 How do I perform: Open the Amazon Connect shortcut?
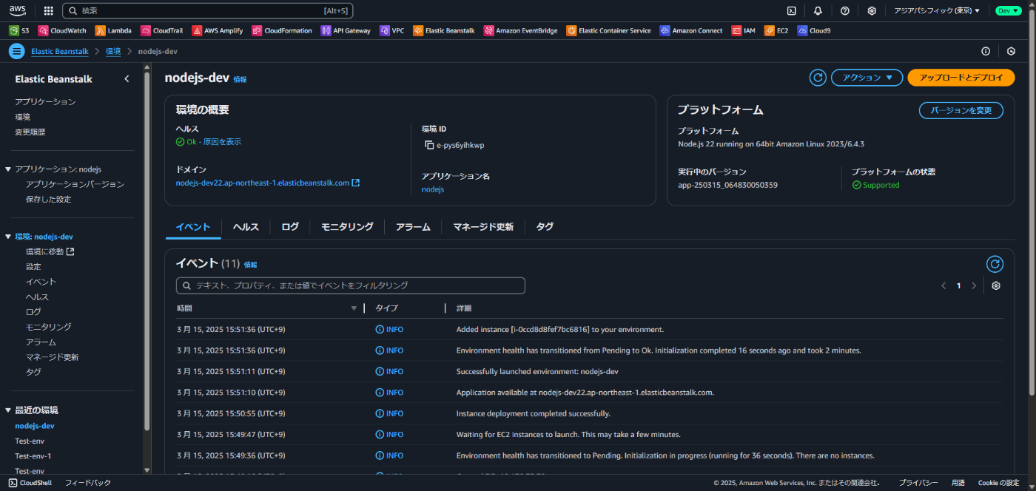click(691, 30)
